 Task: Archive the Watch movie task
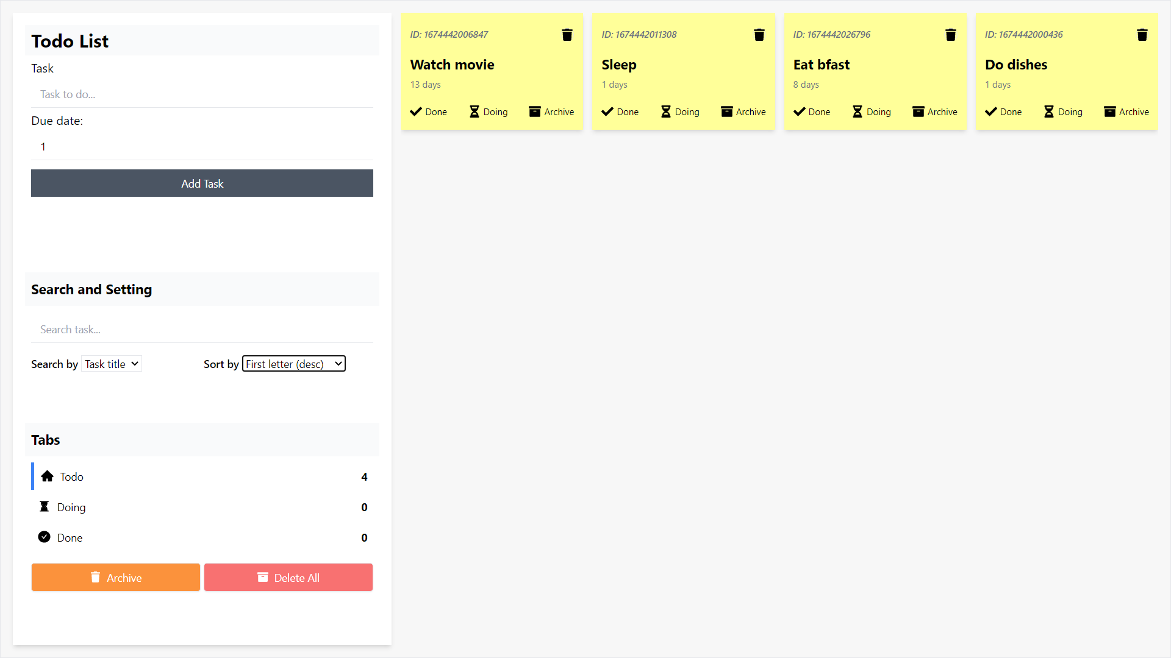(551, 112)
